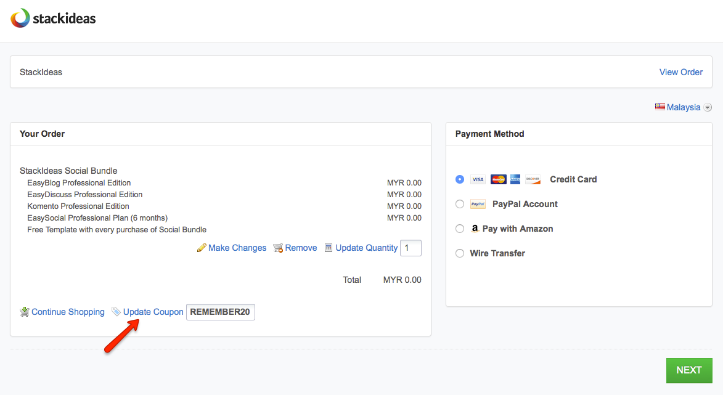Select the Credit Card radio button
This screenshot has height=395, width=723.
click(460, 179)
